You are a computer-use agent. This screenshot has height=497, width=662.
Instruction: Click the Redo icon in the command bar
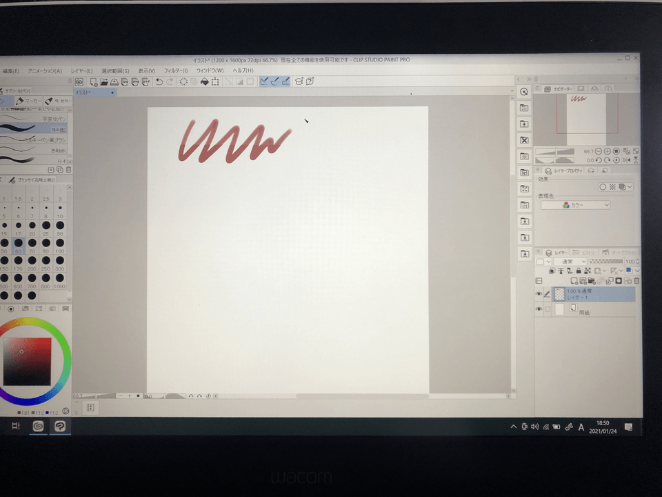[169, 81]
